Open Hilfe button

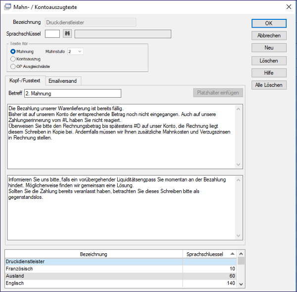269,73
